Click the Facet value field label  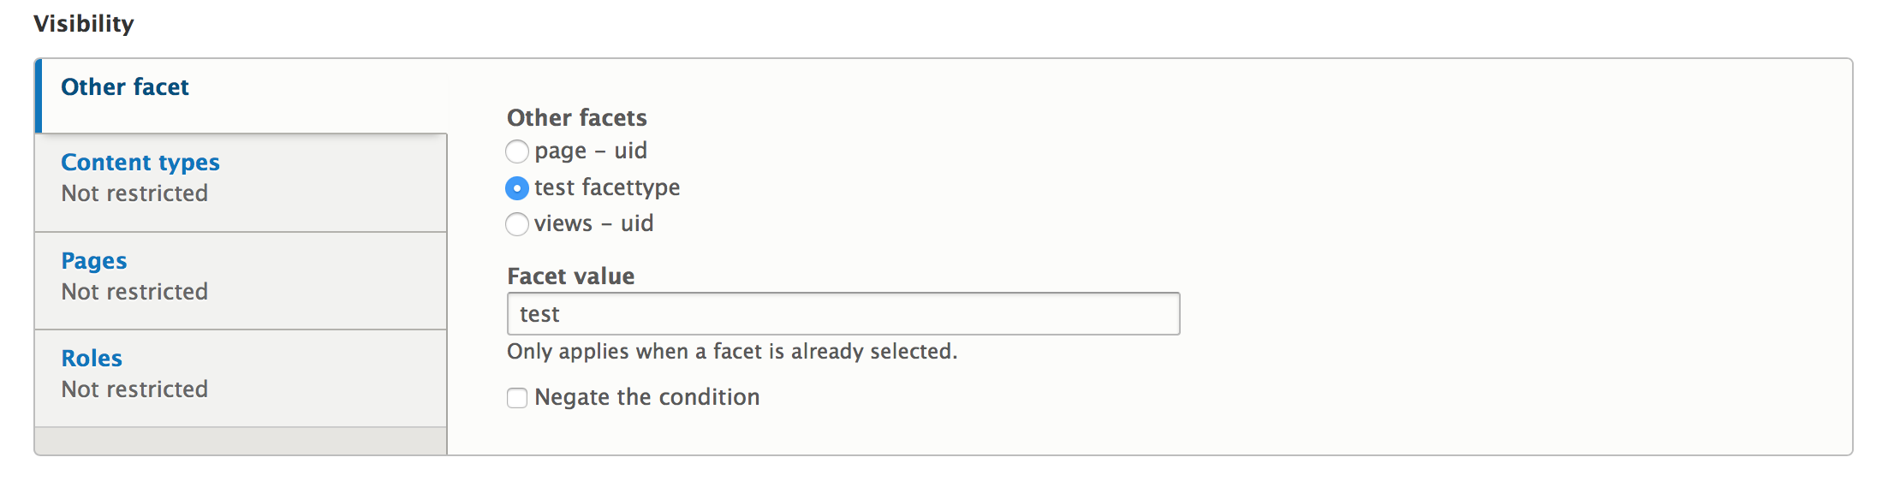click(x=571, y=276)
